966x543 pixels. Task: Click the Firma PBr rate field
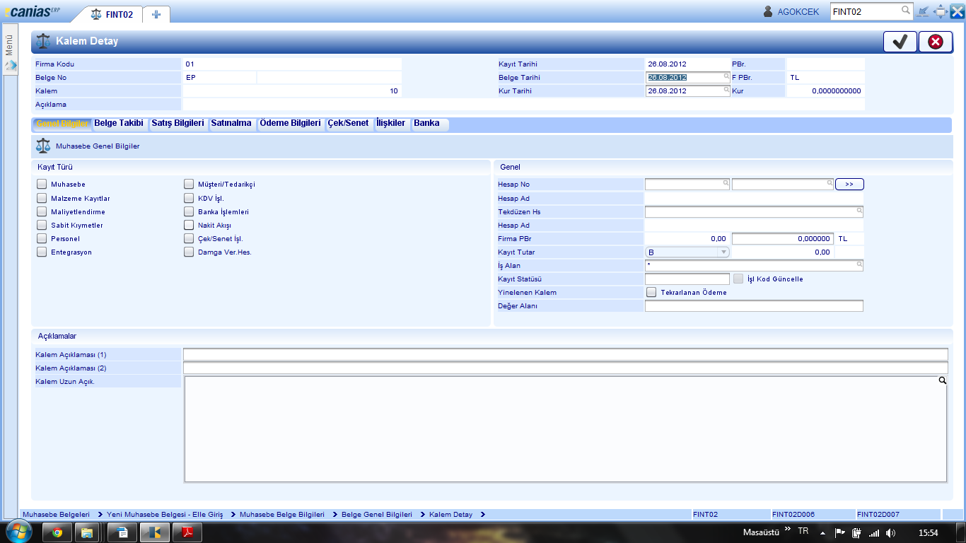point(783,238)
